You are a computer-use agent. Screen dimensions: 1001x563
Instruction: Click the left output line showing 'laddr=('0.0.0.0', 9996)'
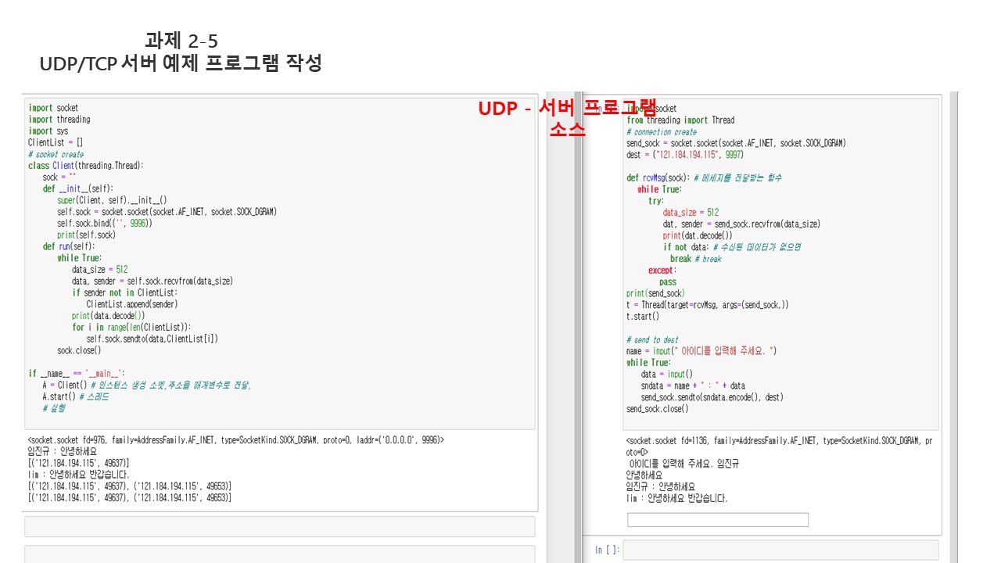[x=235, y=440]
